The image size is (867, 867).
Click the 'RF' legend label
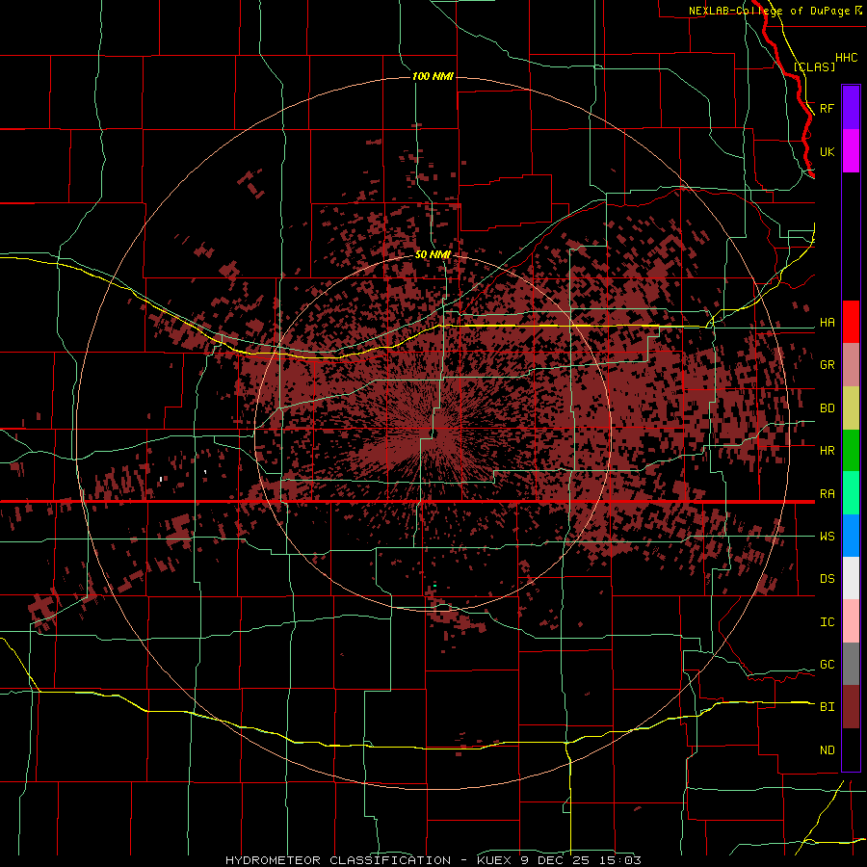827,108
